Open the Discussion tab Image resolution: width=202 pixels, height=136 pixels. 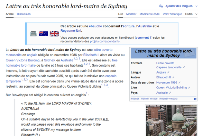[x=24, y=14]
